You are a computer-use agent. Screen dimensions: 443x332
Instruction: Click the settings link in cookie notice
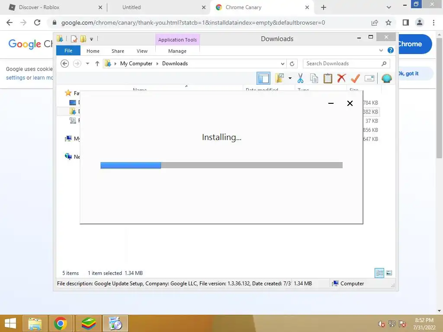click(x=16, y=78)
